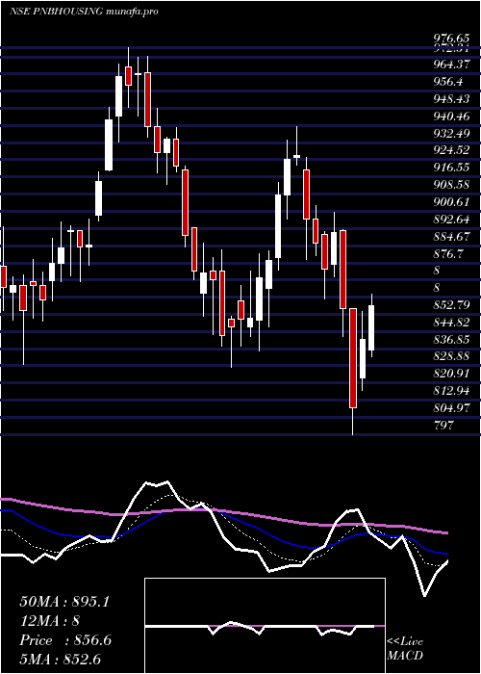Click the 900.61 price axis label
The height and width of the screenshot is (674, 481).
[x=451, y=202]
